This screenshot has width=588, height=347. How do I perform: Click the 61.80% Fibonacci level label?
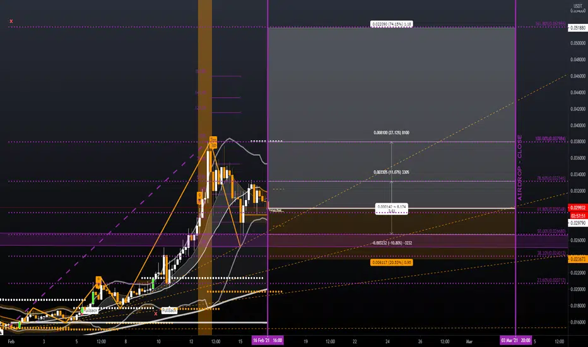(x=551, y=209)
